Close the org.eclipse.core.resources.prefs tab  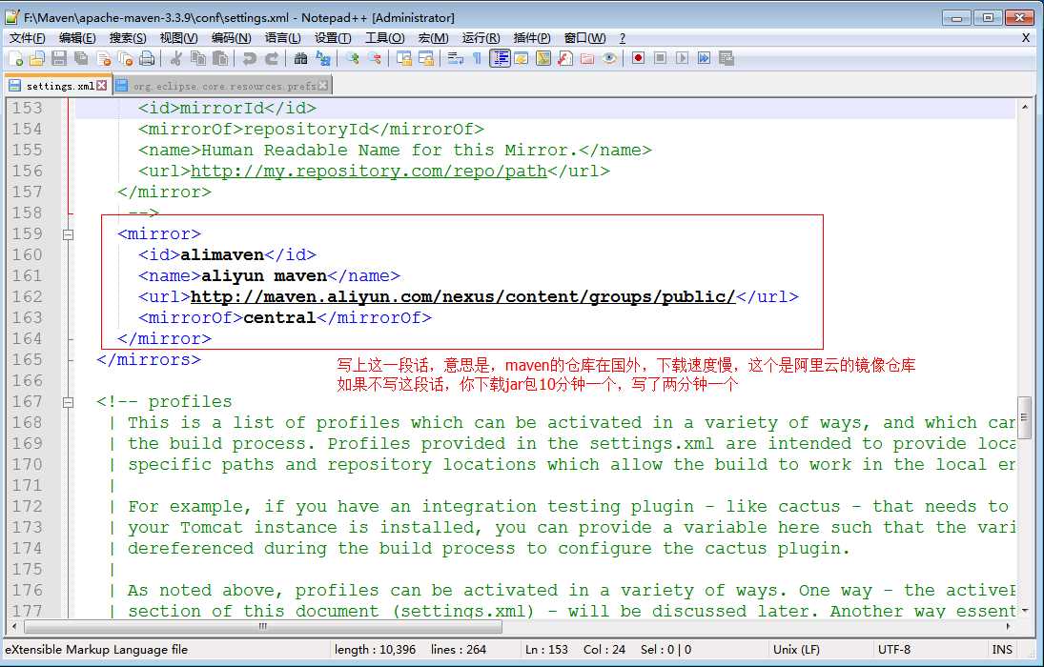(x=323, y=85)
